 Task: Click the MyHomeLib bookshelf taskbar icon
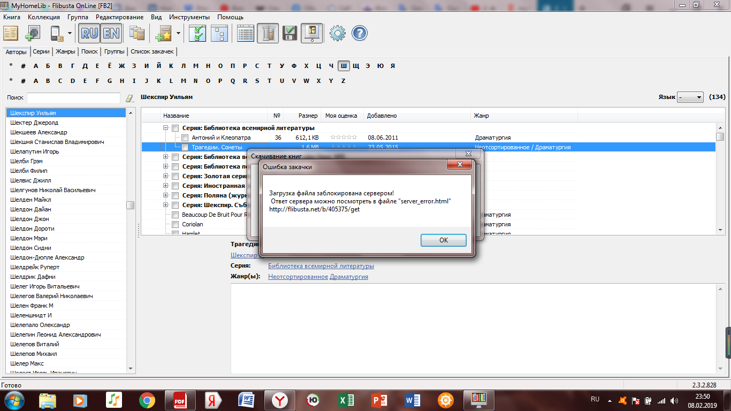pos(478,400)
